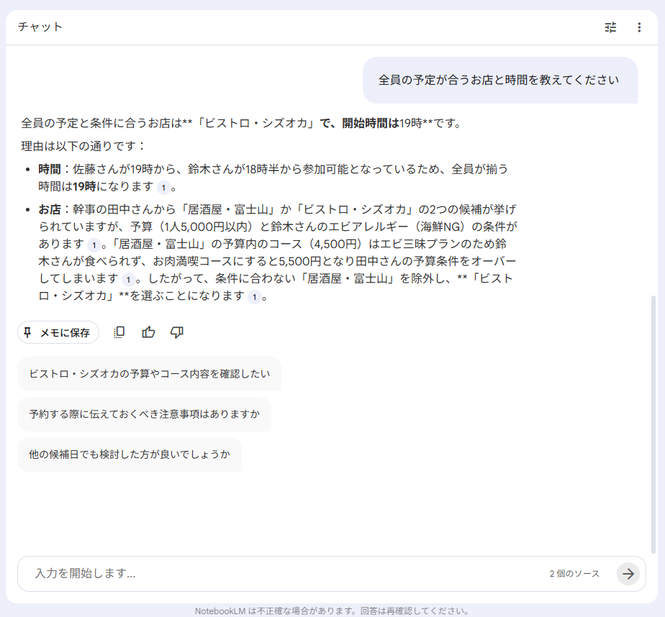Click the 2個のソース source count label
Viewport: 665px width, 617px height.
pyautogui.click(x=574, y=574)
